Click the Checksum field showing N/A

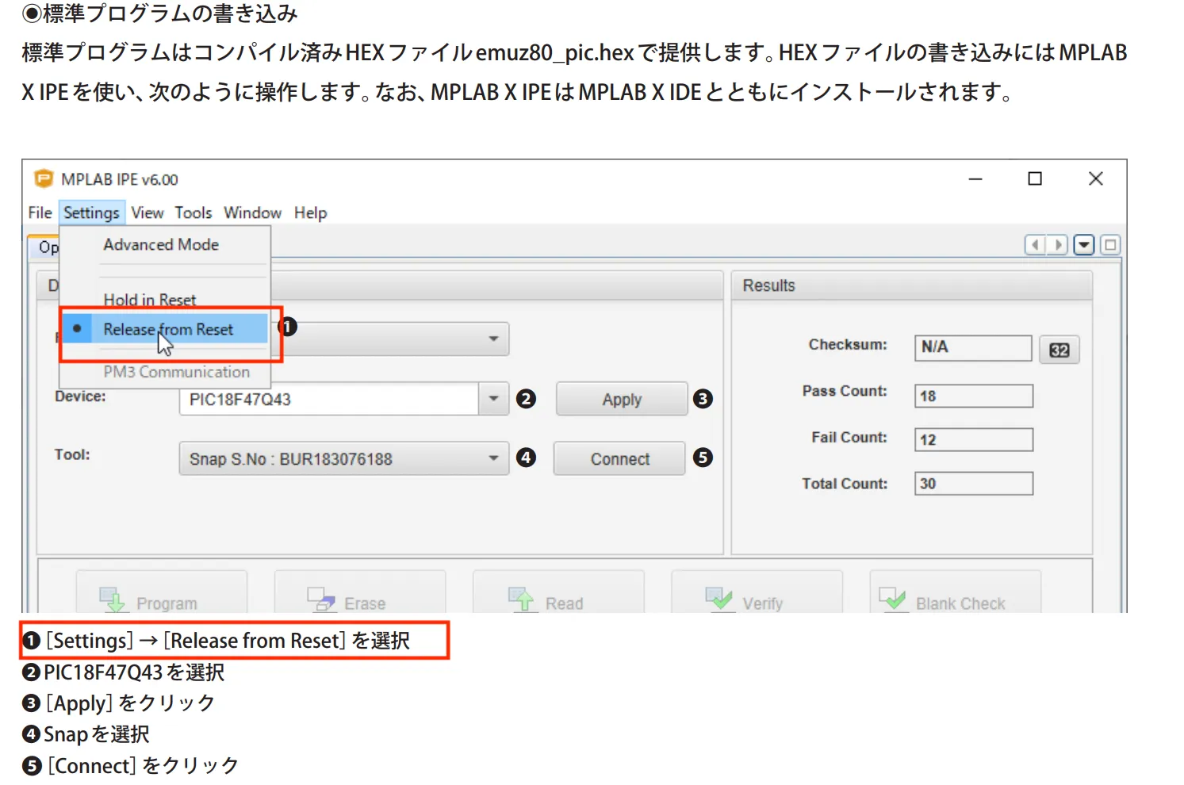(973, 347)
